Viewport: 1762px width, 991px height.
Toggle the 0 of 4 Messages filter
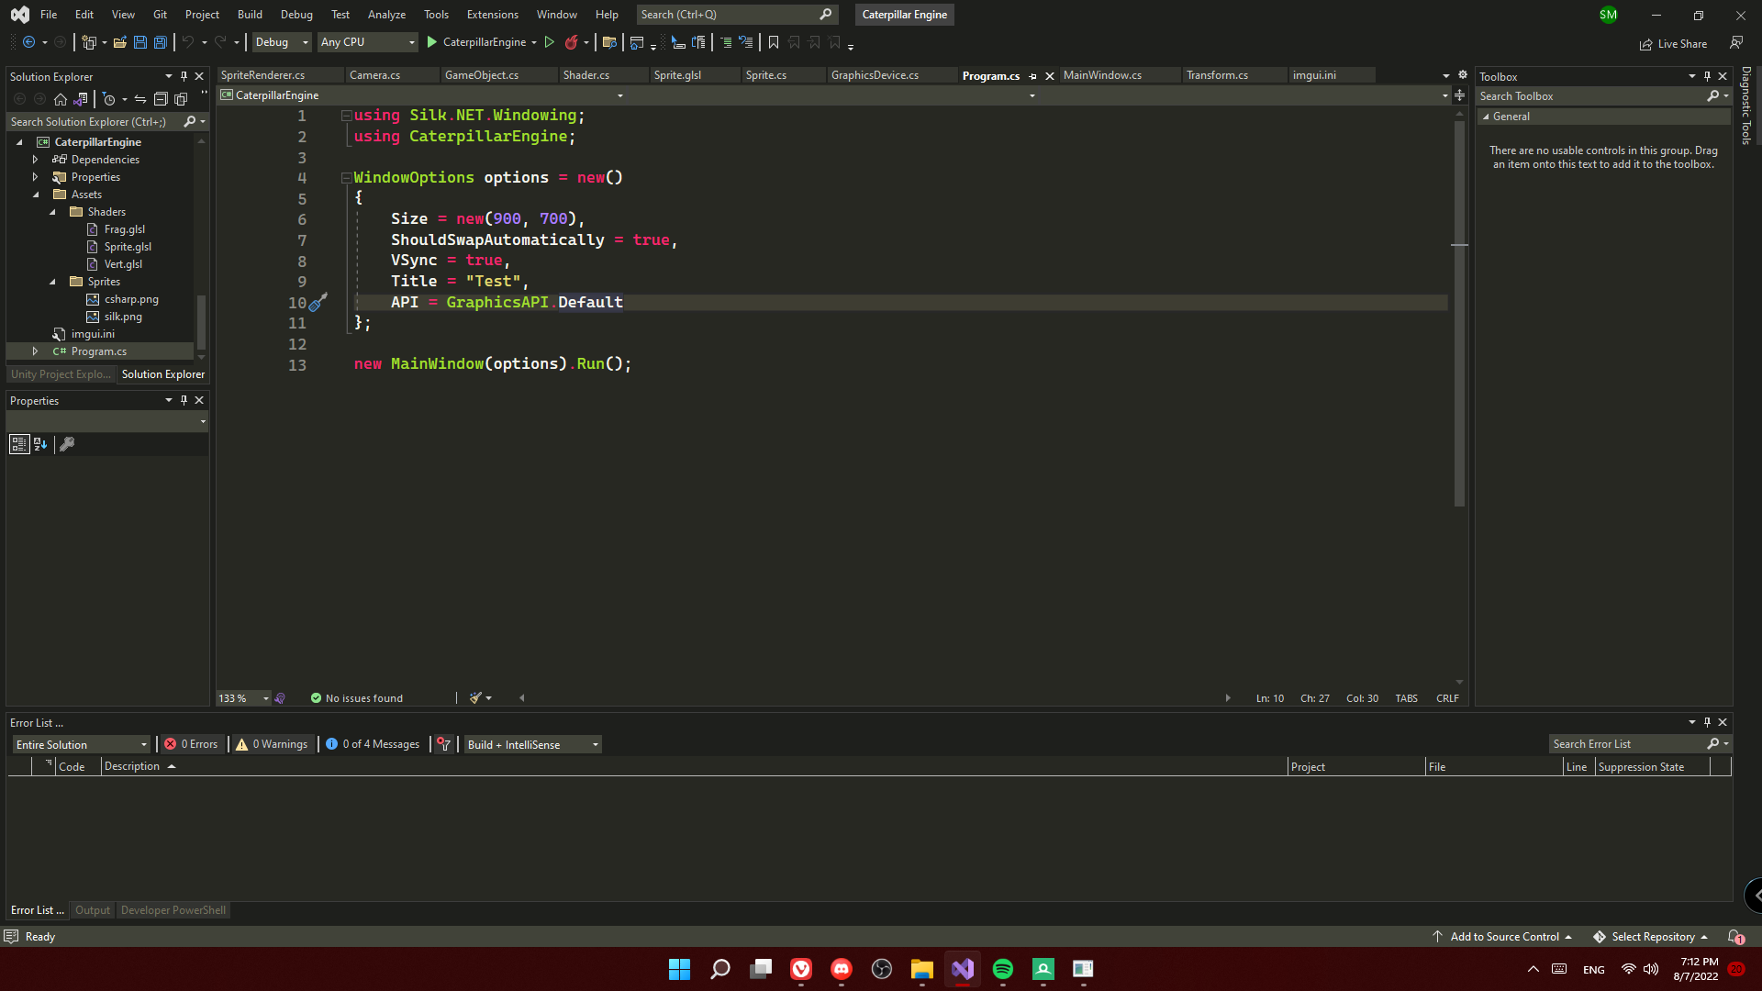(372, 744)
